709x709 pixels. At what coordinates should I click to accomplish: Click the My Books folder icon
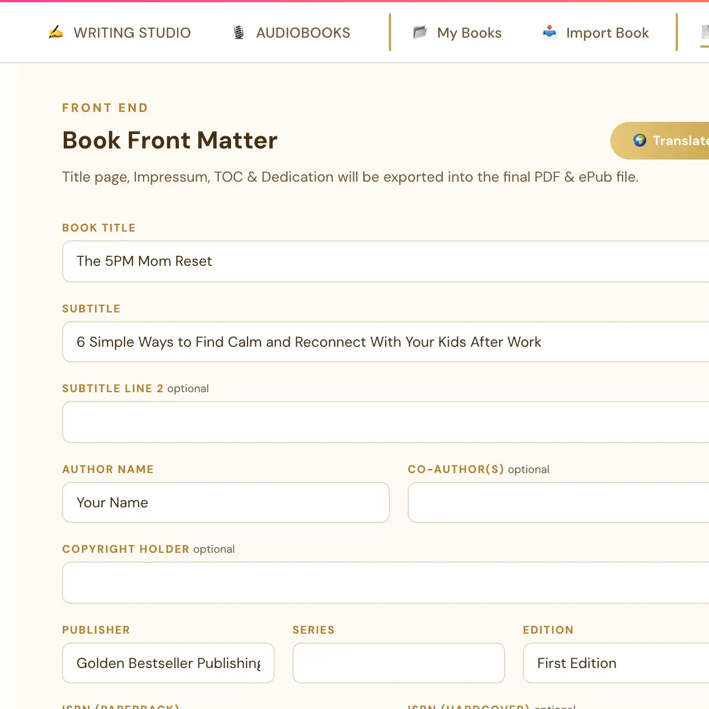pyautogui.click(x=420, y=33)
